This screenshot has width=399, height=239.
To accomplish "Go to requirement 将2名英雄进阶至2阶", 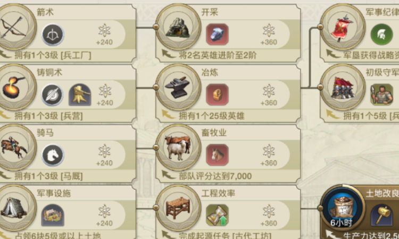I will click(218, 55).
